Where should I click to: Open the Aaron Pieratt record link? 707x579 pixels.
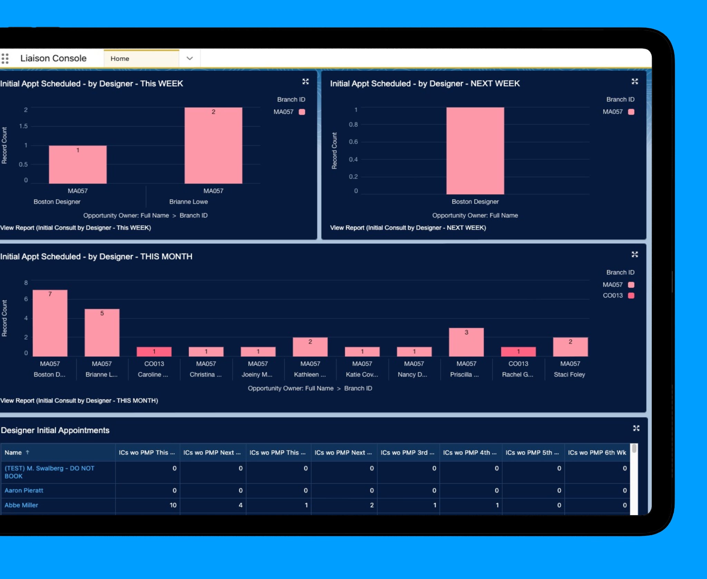pos(24,490)
